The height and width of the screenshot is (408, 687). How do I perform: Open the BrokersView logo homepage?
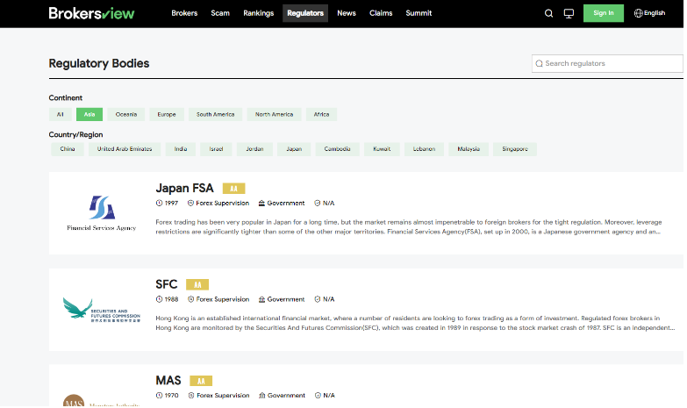[91, 13]
